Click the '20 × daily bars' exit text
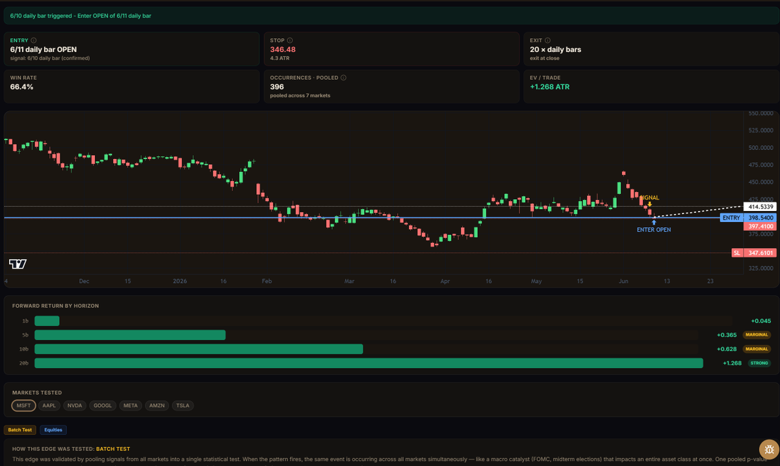Image resolution: width=780 pixels, height=466 pixels. (x=556, y=49)
